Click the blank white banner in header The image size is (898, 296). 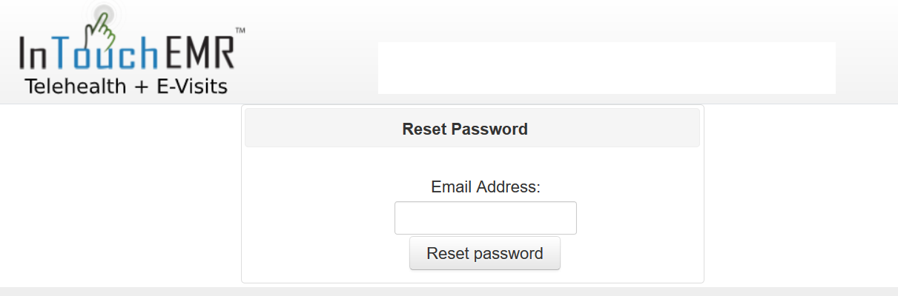tap(607, 68)
